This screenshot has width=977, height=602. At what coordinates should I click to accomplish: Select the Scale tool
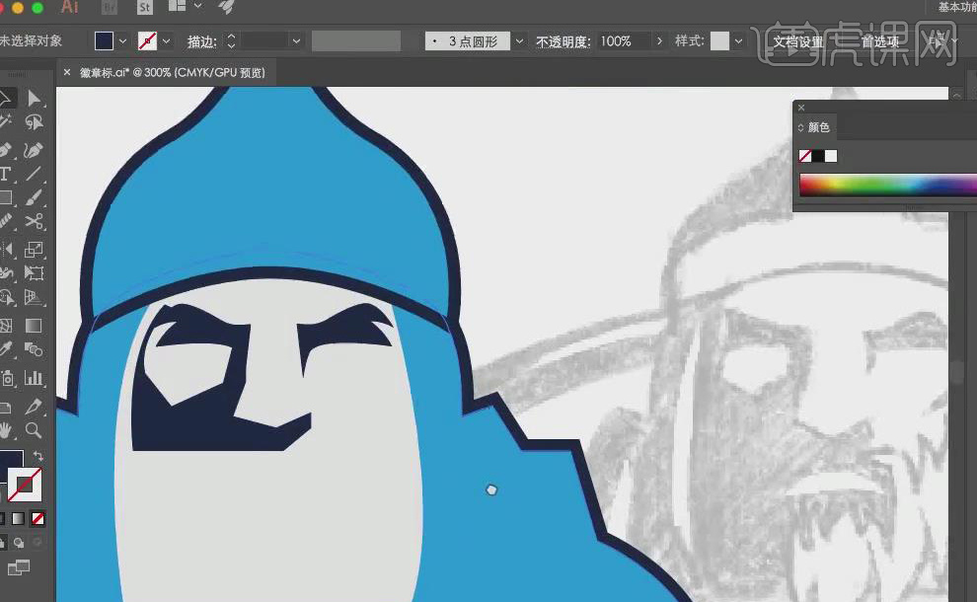[34, 250]
